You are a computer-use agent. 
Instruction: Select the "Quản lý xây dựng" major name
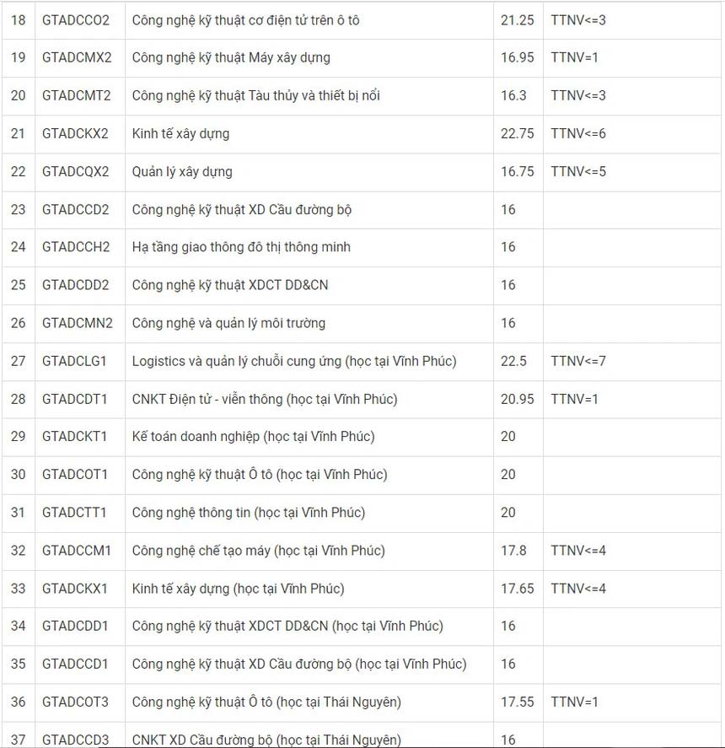coord(182,172)
